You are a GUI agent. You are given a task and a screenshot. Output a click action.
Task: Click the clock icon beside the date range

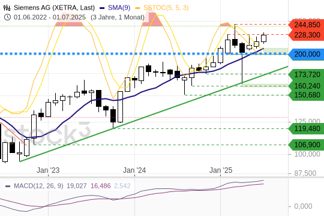(x=7, y=17)
